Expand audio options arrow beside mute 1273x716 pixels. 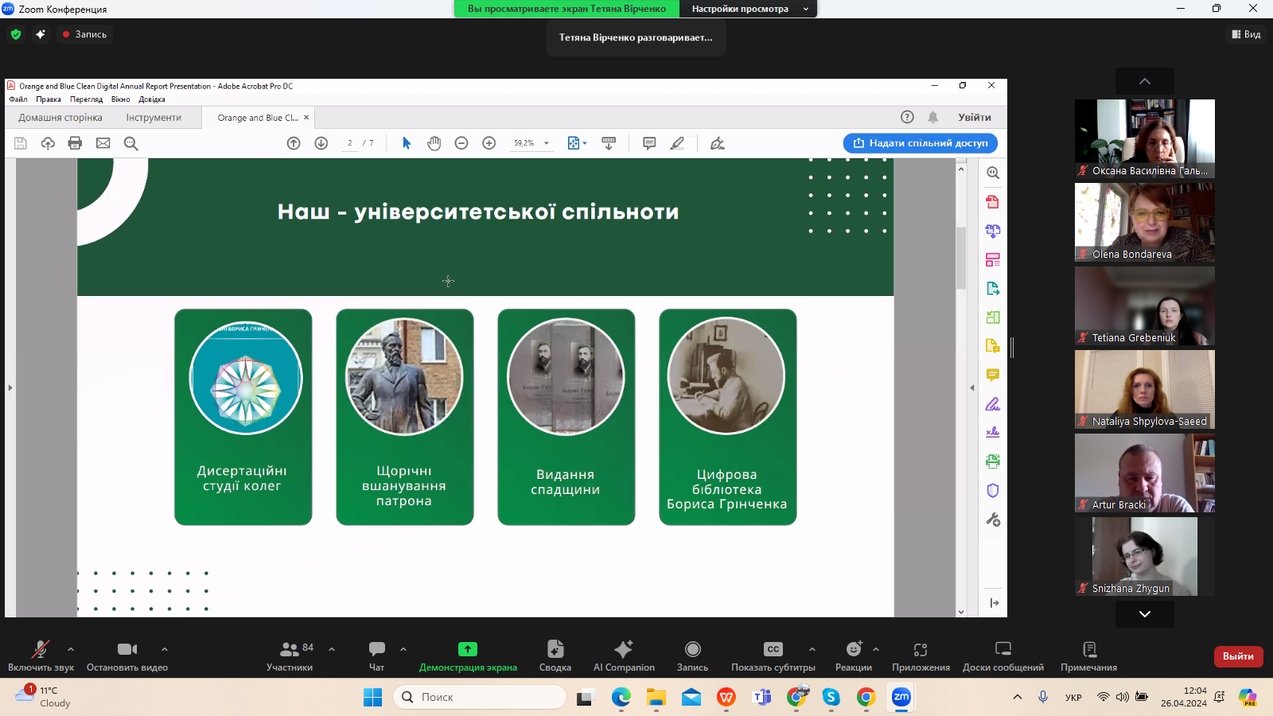pos(71,649)
